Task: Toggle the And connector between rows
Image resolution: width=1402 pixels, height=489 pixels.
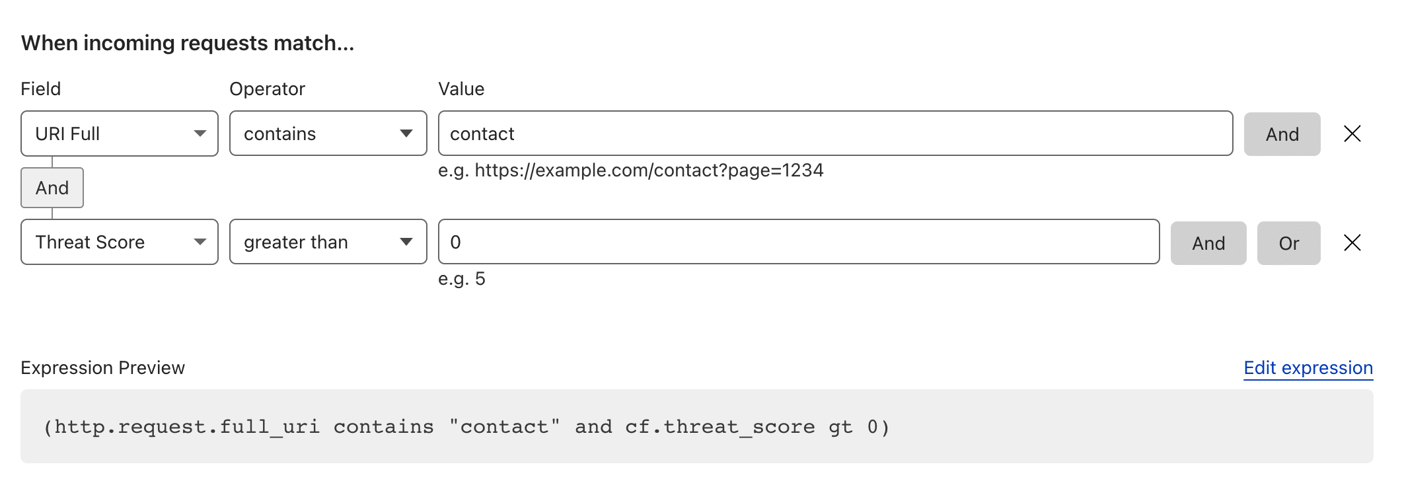Action: tap(52, 188)
